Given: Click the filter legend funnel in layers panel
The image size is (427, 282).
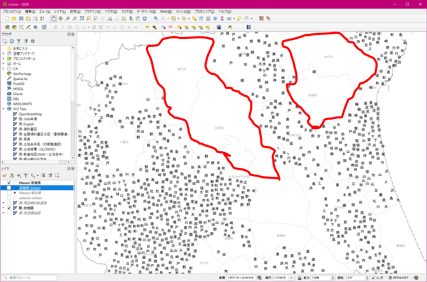Looking at the screenshot, I should (x=26, y=175).
